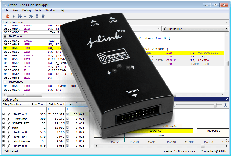Zoom in timeline with plus icon
Viewport: 231px width, 156px height.
click(x=225, y=105)
